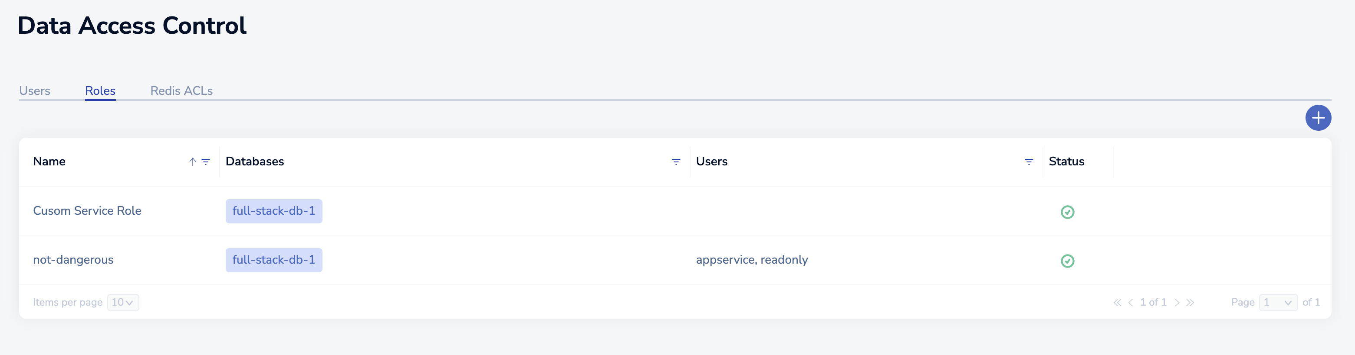Click full-stack-db-1 tag in not-dangerous row
The height and width of the screenshot is (355, 1355).
pyautogui.click(x=273, y=260)
